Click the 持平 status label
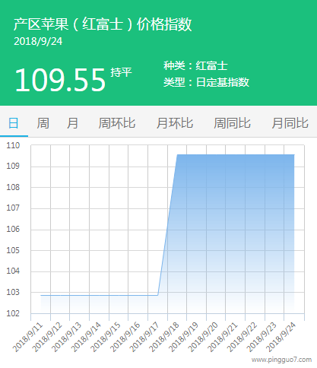317x368 pixels. pos(121,72)
